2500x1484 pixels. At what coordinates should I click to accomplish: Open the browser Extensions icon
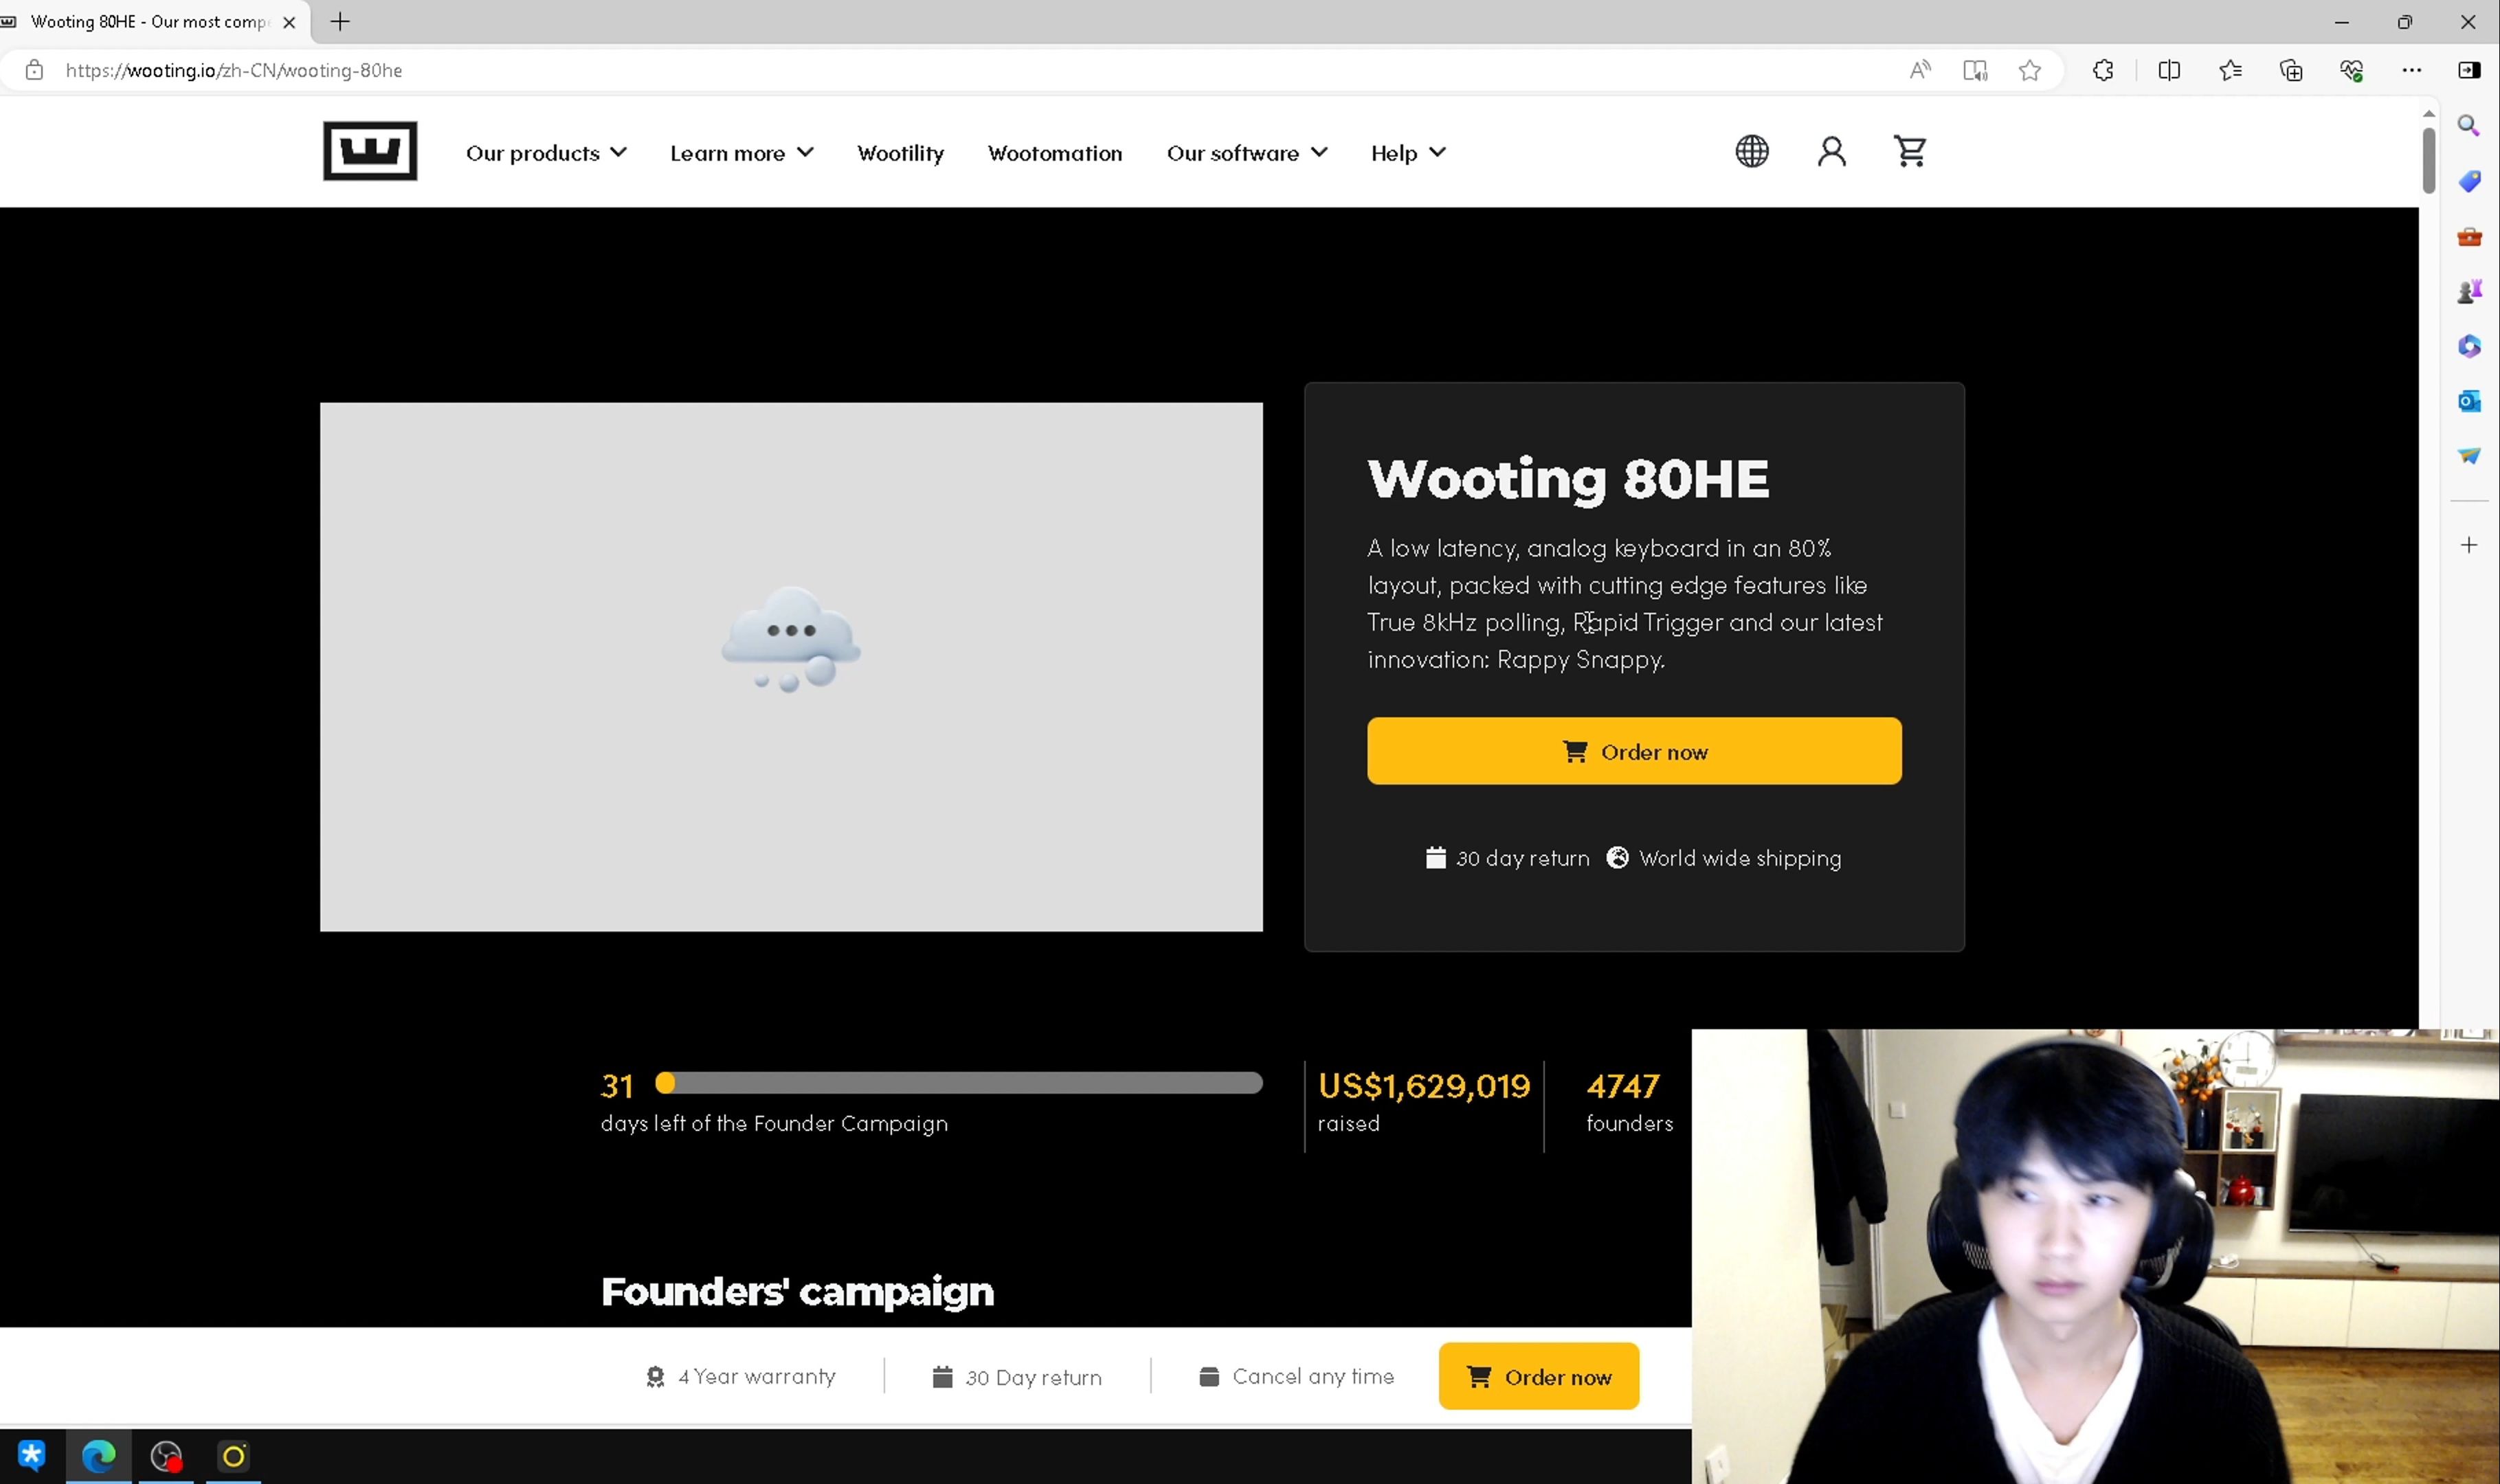(x=2103, y=70)
